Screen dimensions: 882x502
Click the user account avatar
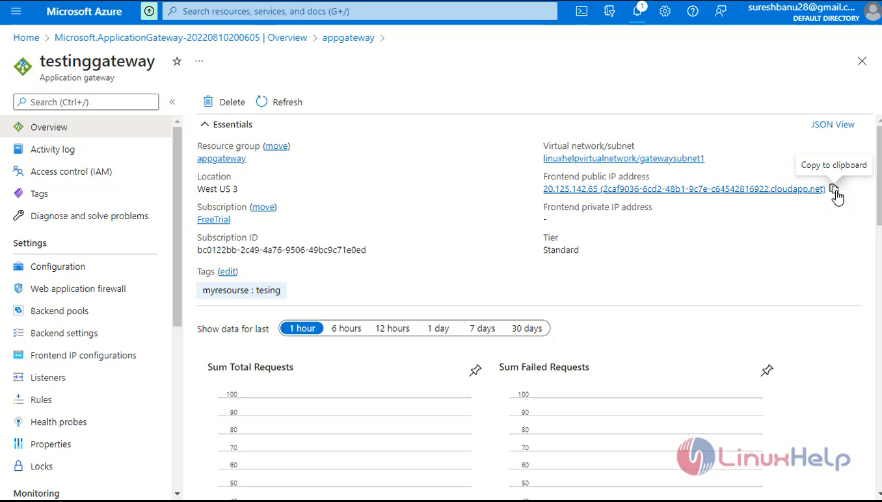click(x=872, y=11)
